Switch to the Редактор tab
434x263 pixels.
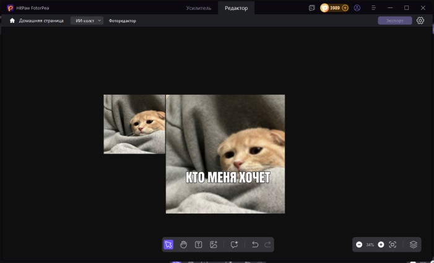tap(236, 8)
